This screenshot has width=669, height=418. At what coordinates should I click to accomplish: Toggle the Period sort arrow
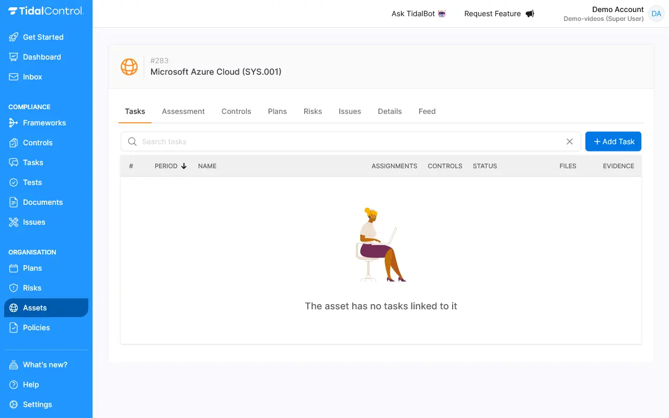(x=184, y=166)
